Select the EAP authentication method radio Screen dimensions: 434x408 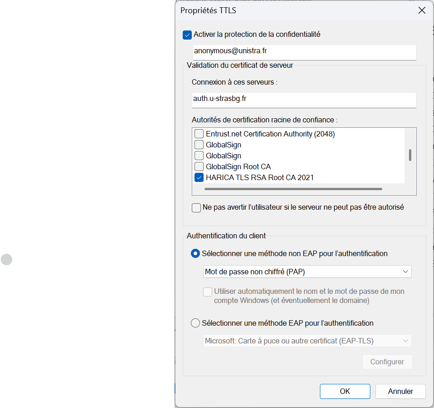tap(195, 323)
